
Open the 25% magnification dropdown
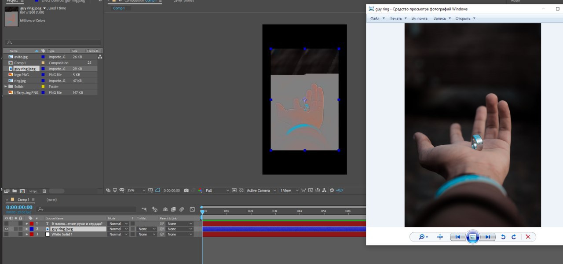(x=136, y=191)
